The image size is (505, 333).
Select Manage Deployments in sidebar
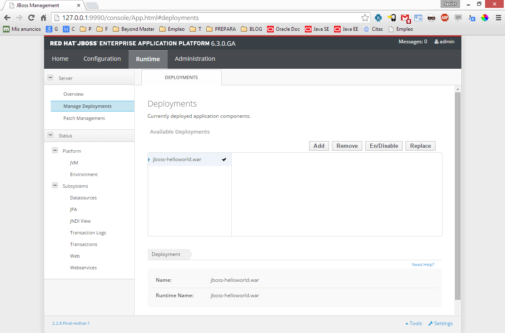tap(92, 106)
